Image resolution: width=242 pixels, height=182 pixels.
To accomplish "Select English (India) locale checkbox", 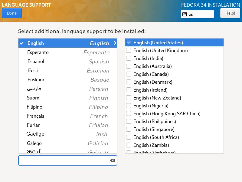I will (129, 59).
